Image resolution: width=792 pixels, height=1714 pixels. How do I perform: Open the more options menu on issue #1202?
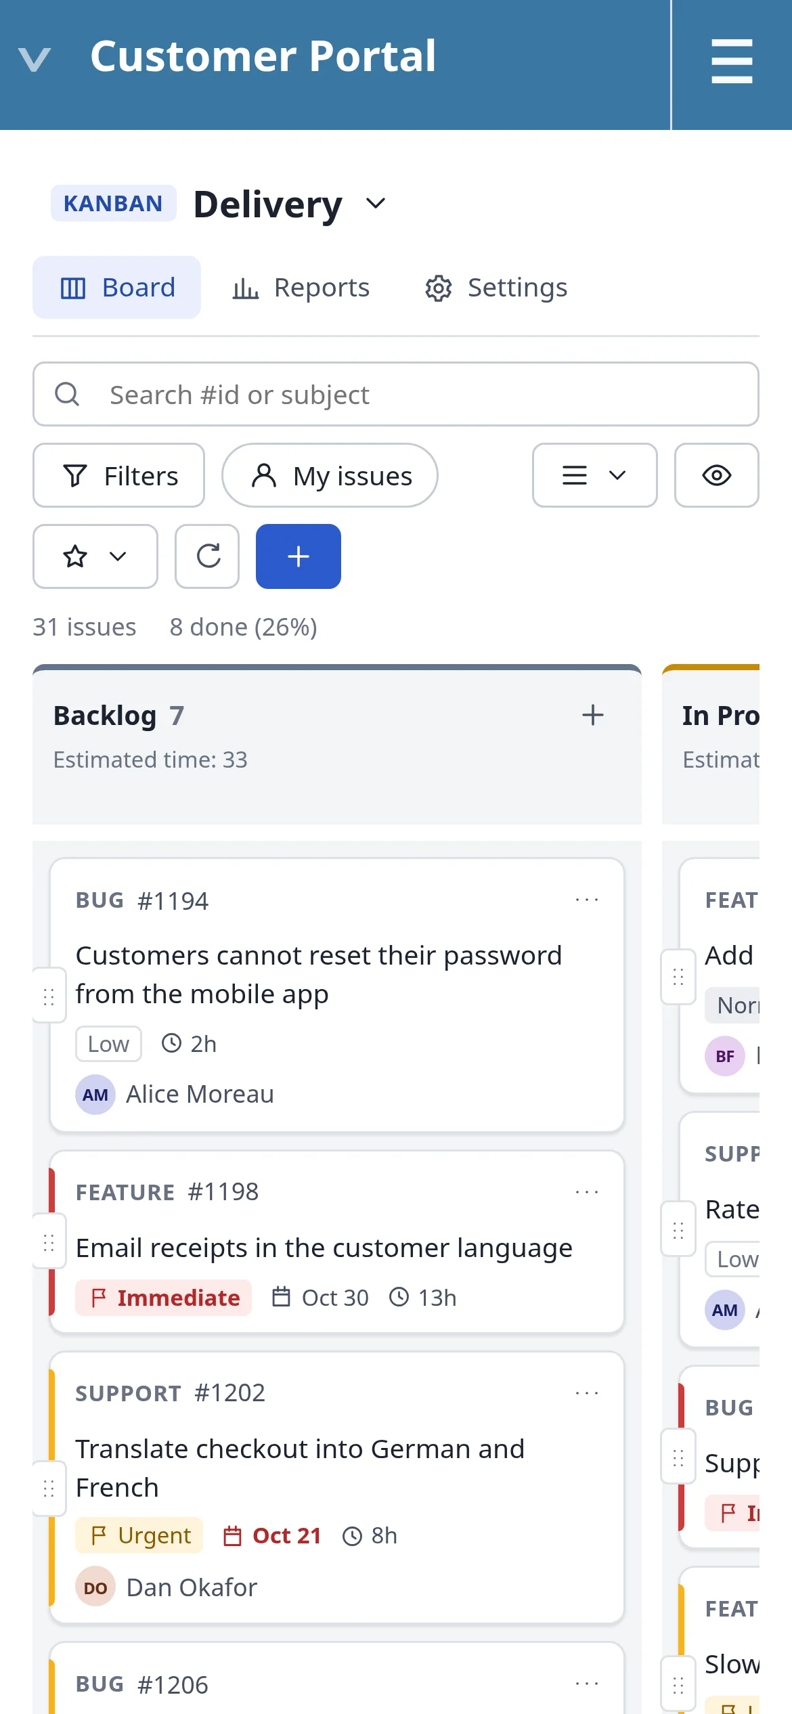point(587,1393)
